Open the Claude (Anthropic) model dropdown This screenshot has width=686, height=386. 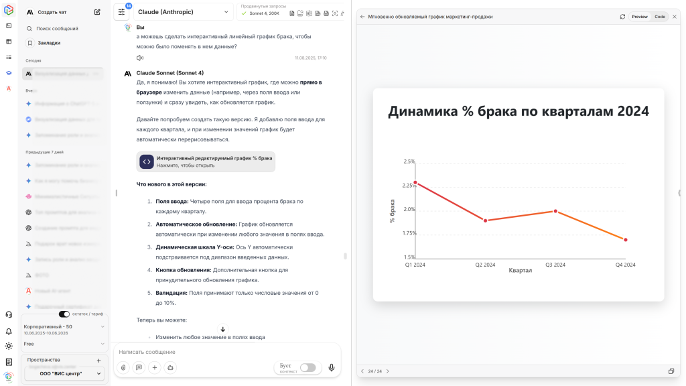tap(184, 11)
